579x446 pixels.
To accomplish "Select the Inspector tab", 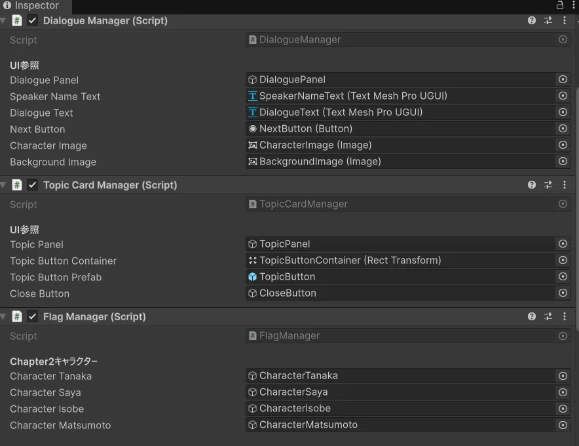I will coord(35,6).
